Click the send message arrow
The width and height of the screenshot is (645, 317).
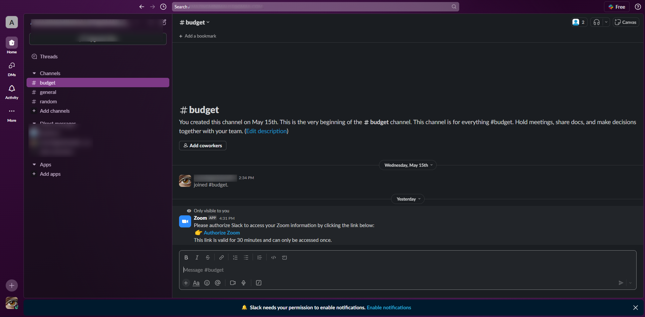tap(621, 283)
